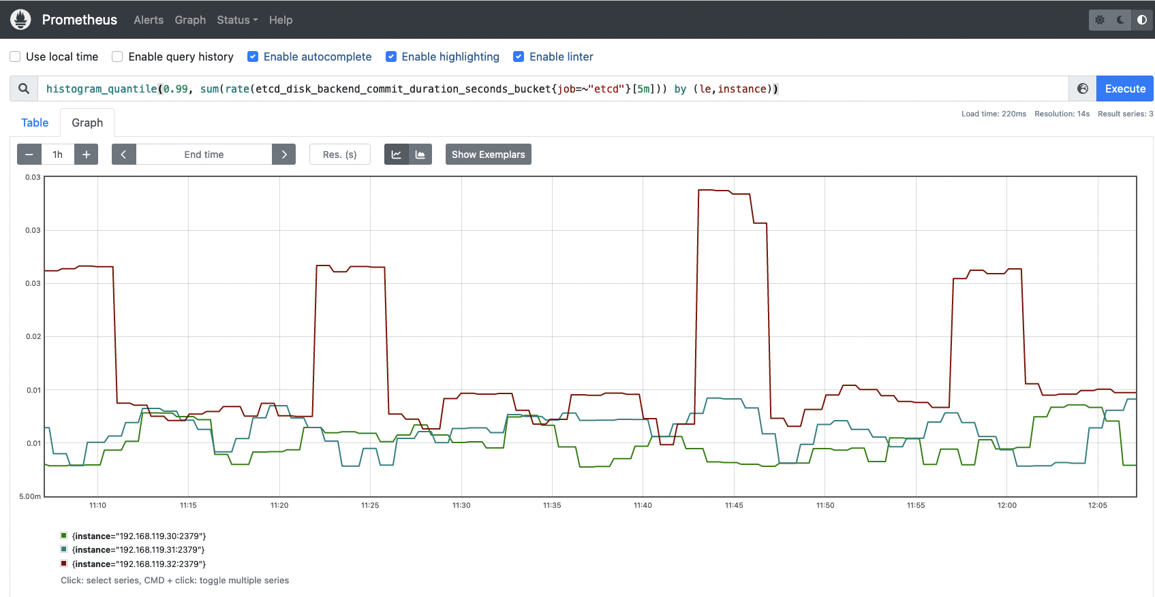Click the Prometheus brand link

(x=80, y=20)
